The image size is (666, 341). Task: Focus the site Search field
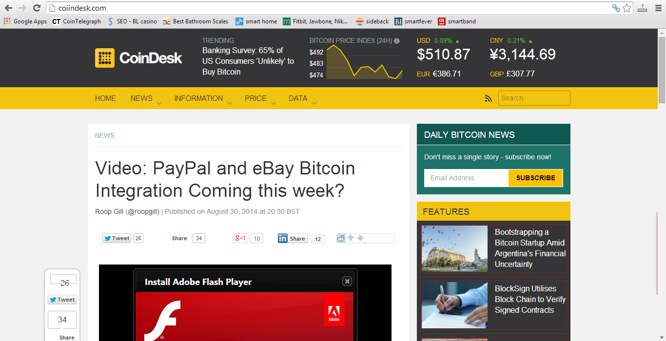coord(534,98)
